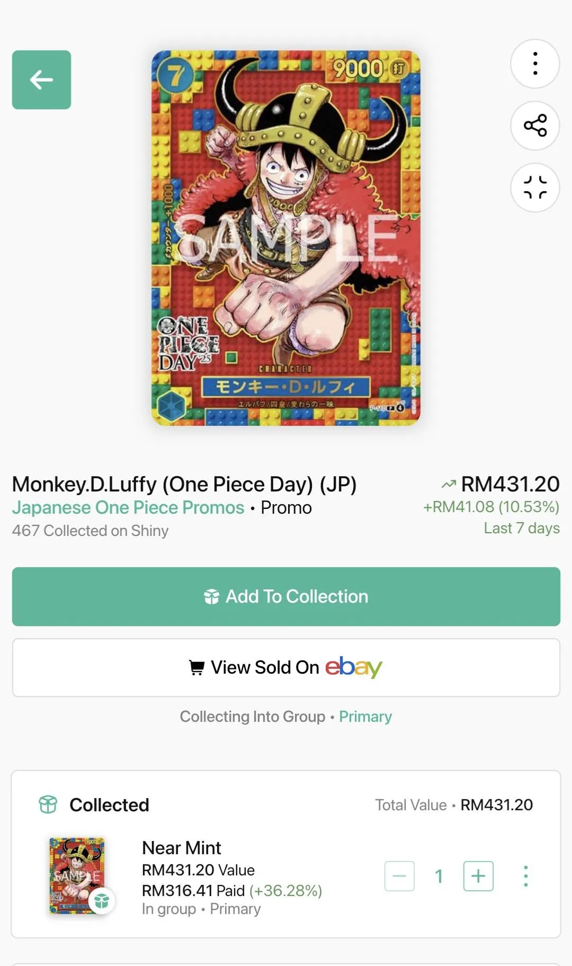Change the Primary collecting group
Viewport: 572px width, 966px height.
[365, 717]
